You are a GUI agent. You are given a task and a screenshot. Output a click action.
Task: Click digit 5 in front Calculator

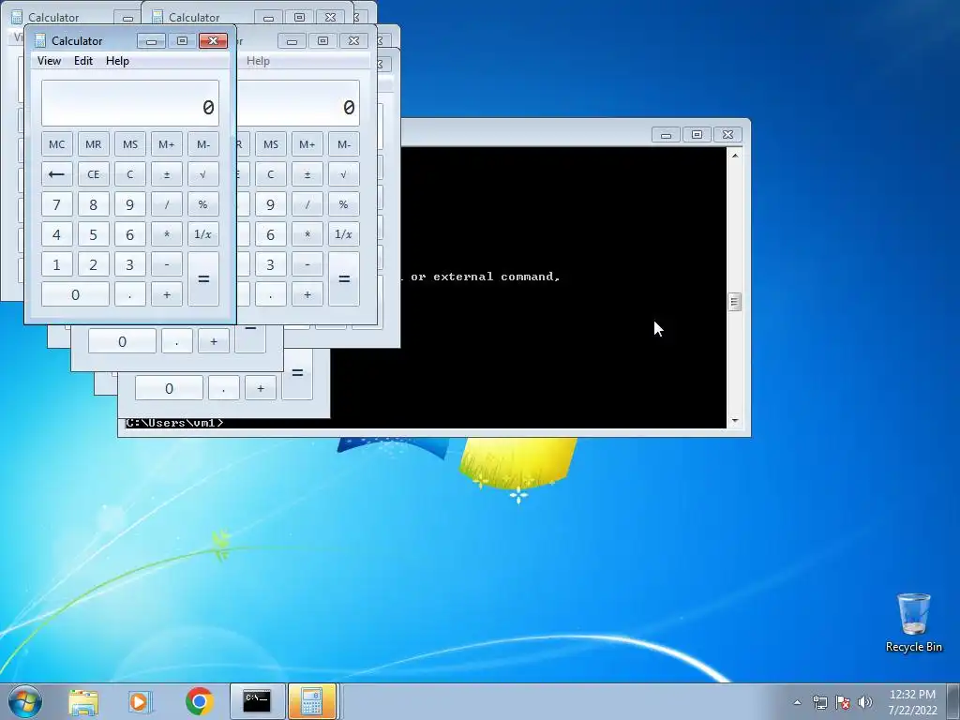tap(93, 234)
